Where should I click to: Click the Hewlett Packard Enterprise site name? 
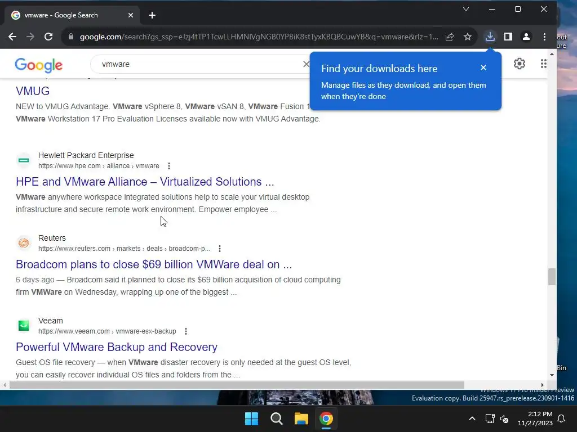(x=86, y=155)
